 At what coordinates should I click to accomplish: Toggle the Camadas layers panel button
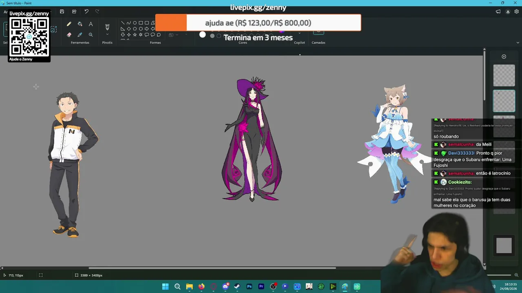[x=319, y=32]
